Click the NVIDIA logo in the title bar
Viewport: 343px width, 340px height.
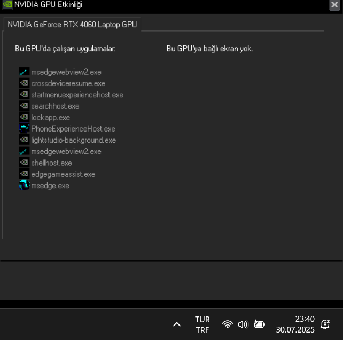point(7,4)
